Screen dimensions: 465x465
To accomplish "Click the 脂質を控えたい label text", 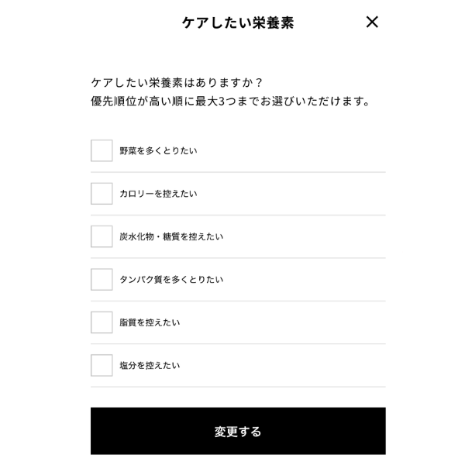I will tap(150, 322).
